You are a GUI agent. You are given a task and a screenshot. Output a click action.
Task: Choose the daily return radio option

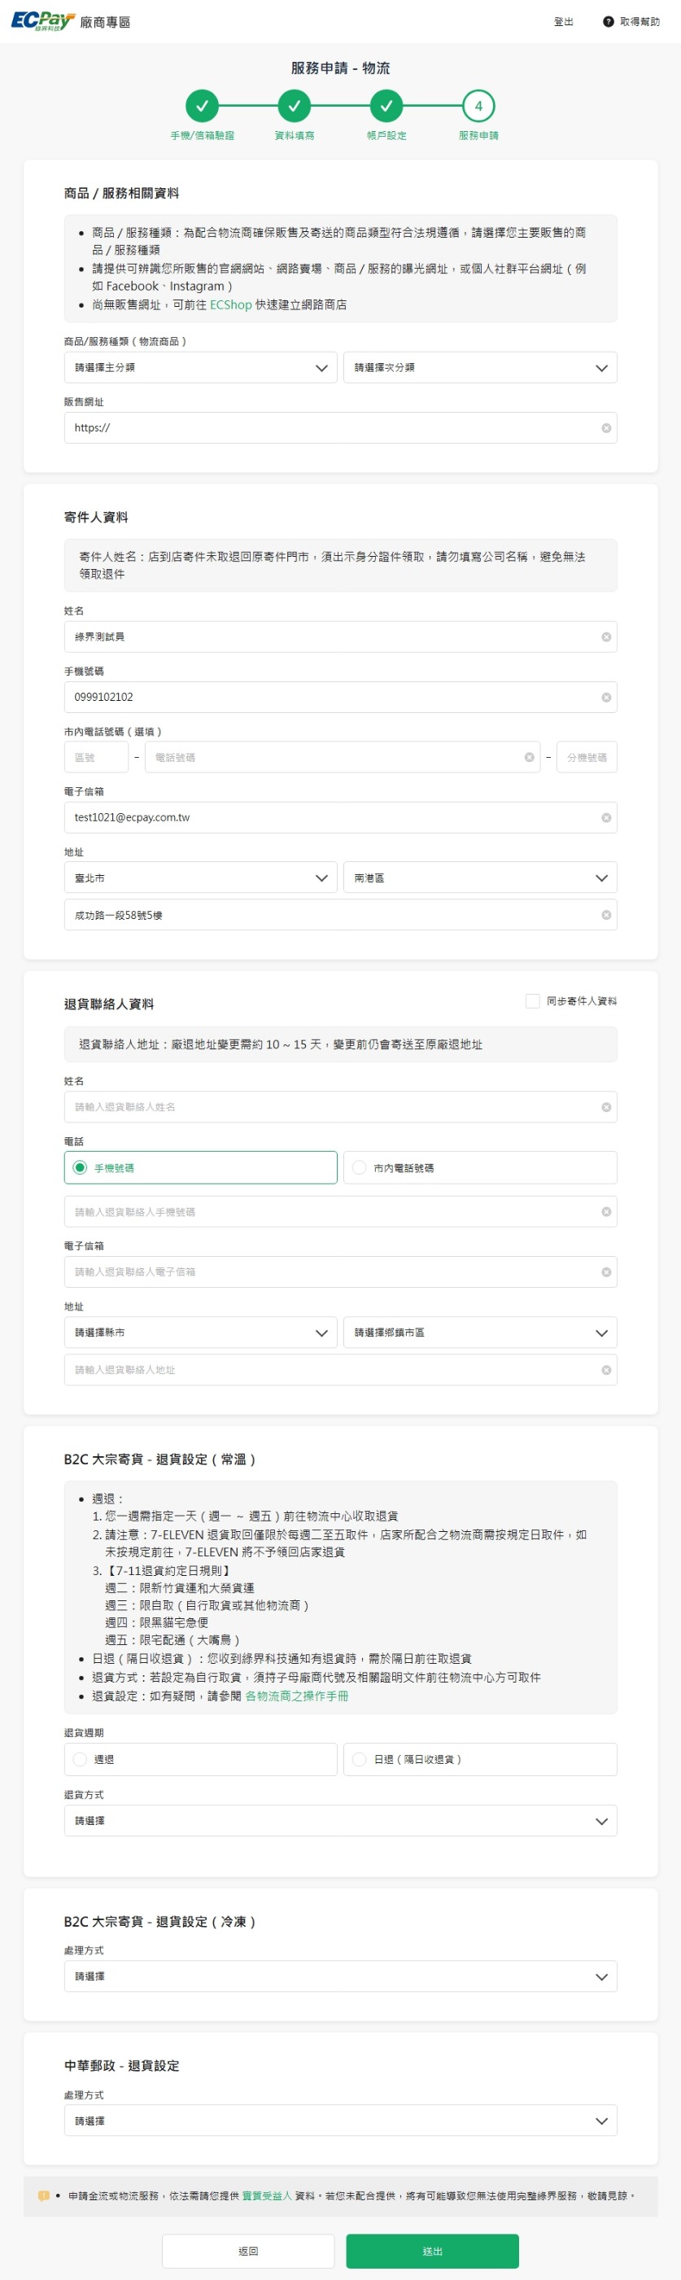(x=359, y=1759)
